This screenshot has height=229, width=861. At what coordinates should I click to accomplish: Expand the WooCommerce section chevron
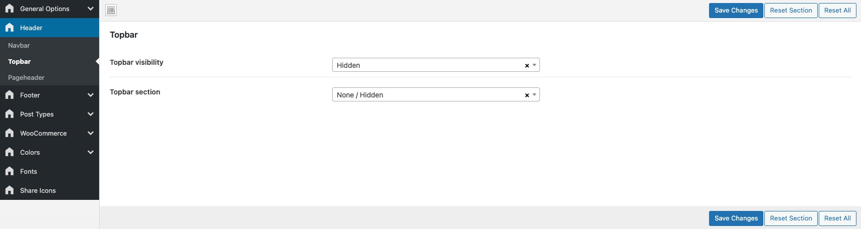click(x=91, y=133)
